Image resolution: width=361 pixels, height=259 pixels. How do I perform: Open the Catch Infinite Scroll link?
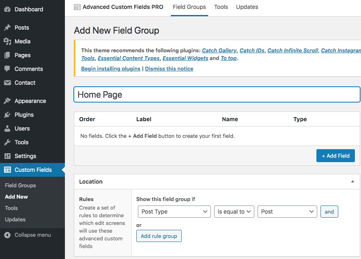pos(292,50)
